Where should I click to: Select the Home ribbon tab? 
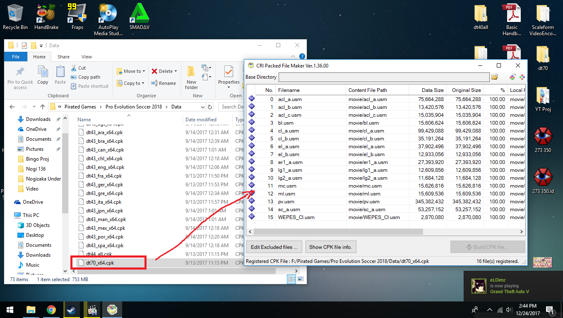(39, 57)
